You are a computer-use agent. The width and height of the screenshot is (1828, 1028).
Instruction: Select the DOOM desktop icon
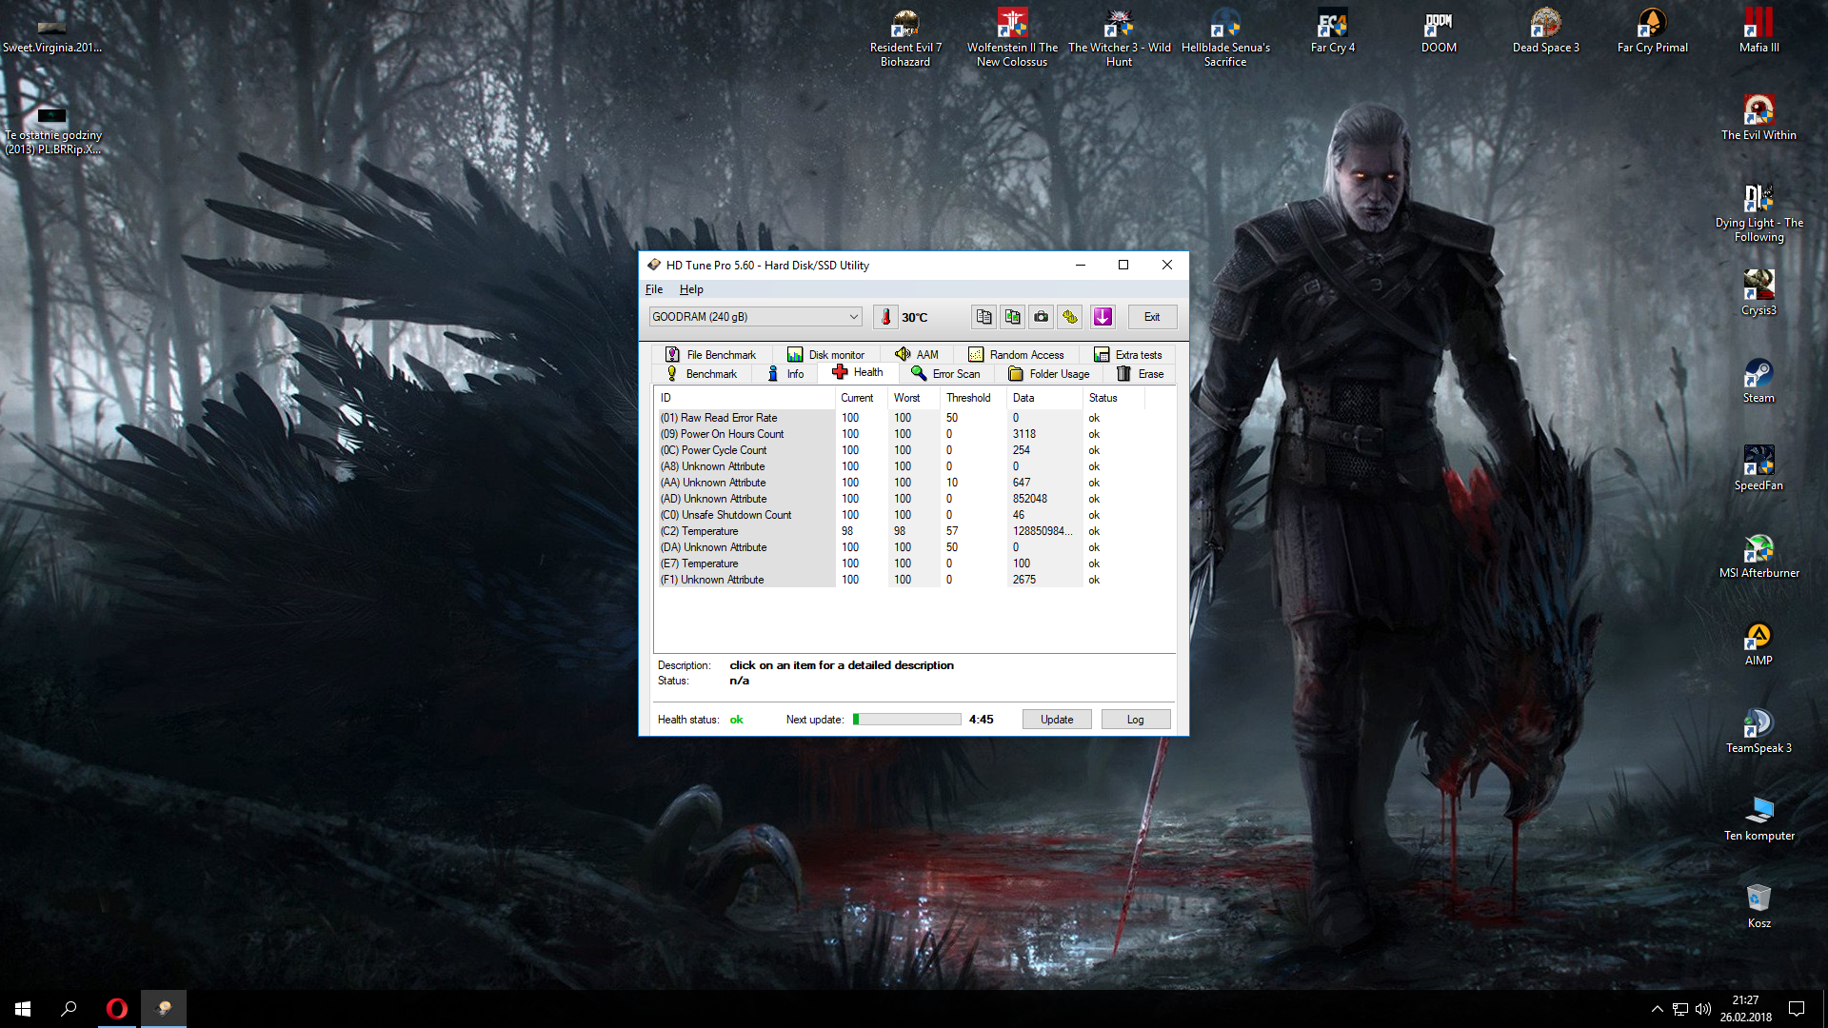click(1439, 31)
